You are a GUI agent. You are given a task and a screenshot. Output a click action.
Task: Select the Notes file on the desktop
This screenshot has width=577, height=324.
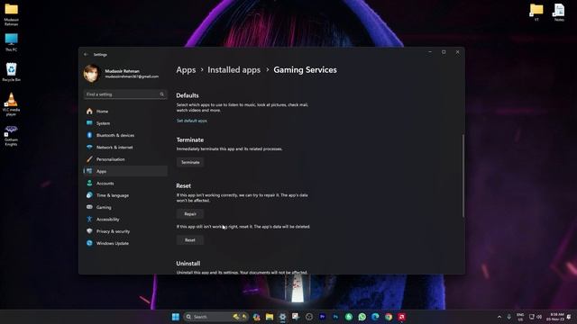[559, 13]
